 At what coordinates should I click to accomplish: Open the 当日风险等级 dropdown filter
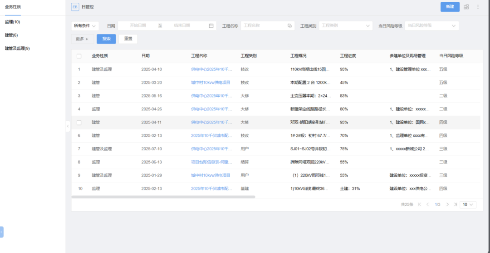(x=431, y=25)
